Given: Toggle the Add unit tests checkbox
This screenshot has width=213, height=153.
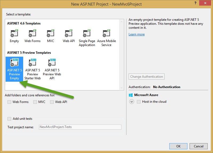Looking at the screenshot, I should click(x=10, y=119).
